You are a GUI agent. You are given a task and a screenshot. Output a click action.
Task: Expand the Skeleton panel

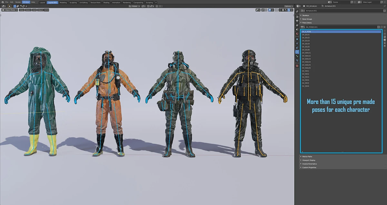tap(305, 15)
